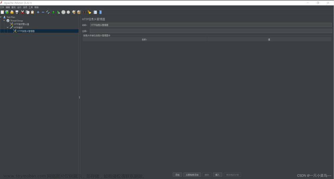Open the 编辑 menu

8,7
